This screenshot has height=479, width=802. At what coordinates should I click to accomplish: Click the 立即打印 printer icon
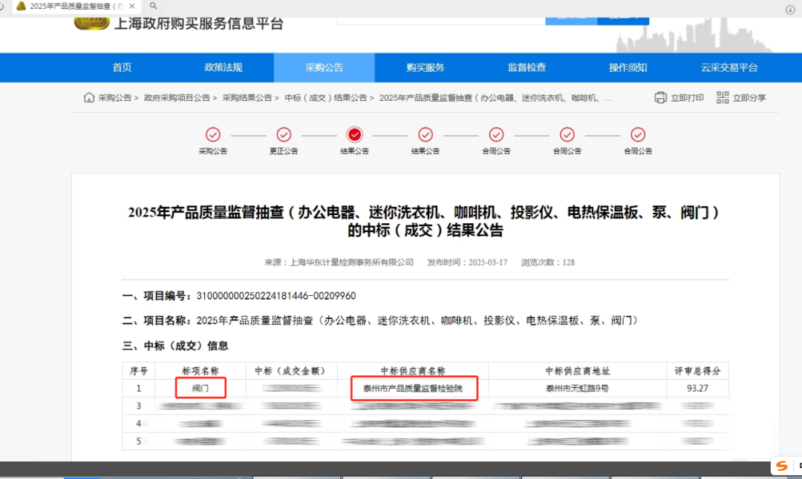[660, 97]
